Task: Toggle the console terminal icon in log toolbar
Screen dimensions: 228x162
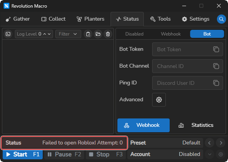Action: coord(8,34)
